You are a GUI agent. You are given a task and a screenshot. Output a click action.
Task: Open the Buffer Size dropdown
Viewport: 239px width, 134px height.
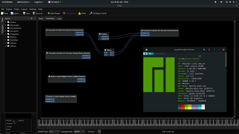[x=54, y=132]
